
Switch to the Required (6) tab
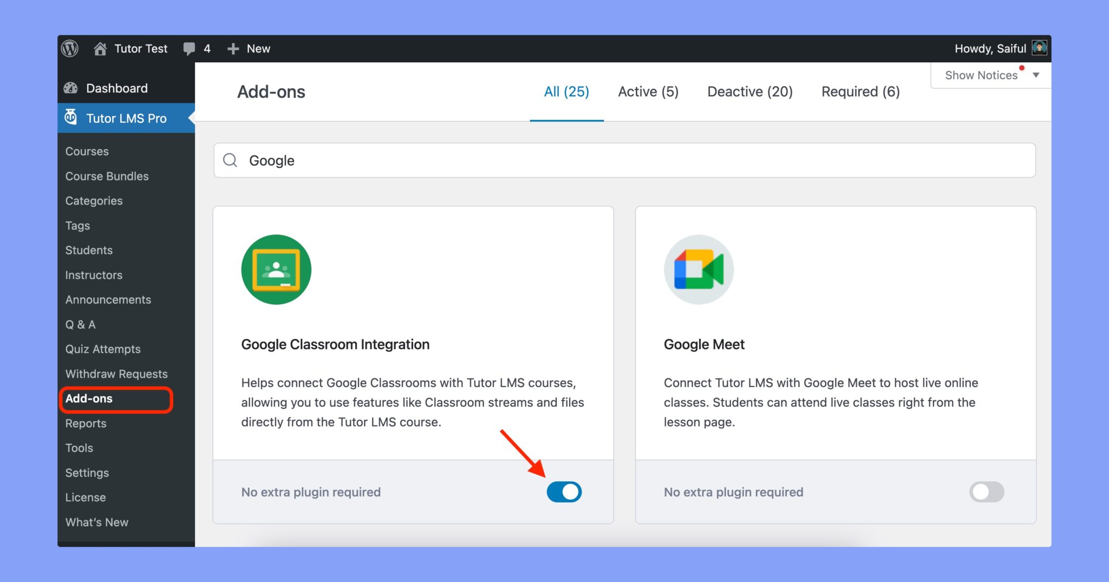coord(860,91)
